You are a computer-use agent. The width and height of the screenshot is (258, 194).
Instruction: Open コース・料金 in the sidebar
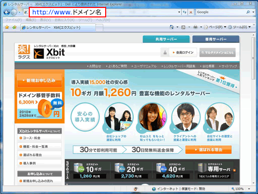tap(31, 138)
